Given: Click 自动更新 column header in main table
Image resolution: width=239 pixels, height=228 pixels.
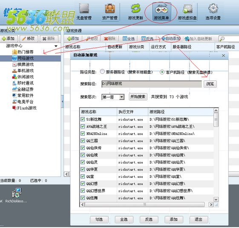Looking at the screenshot, I should [x=116, y=47].
